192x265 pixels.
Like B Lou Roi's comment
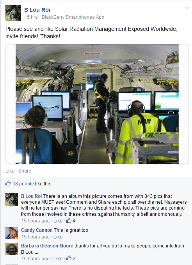click(58, 221)
